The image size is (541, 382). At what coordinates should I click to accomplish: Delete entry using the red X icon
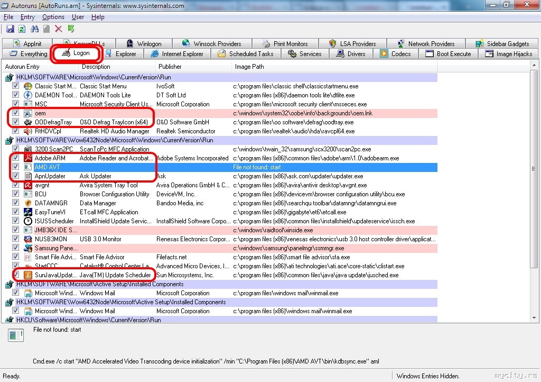pos(59,29)
